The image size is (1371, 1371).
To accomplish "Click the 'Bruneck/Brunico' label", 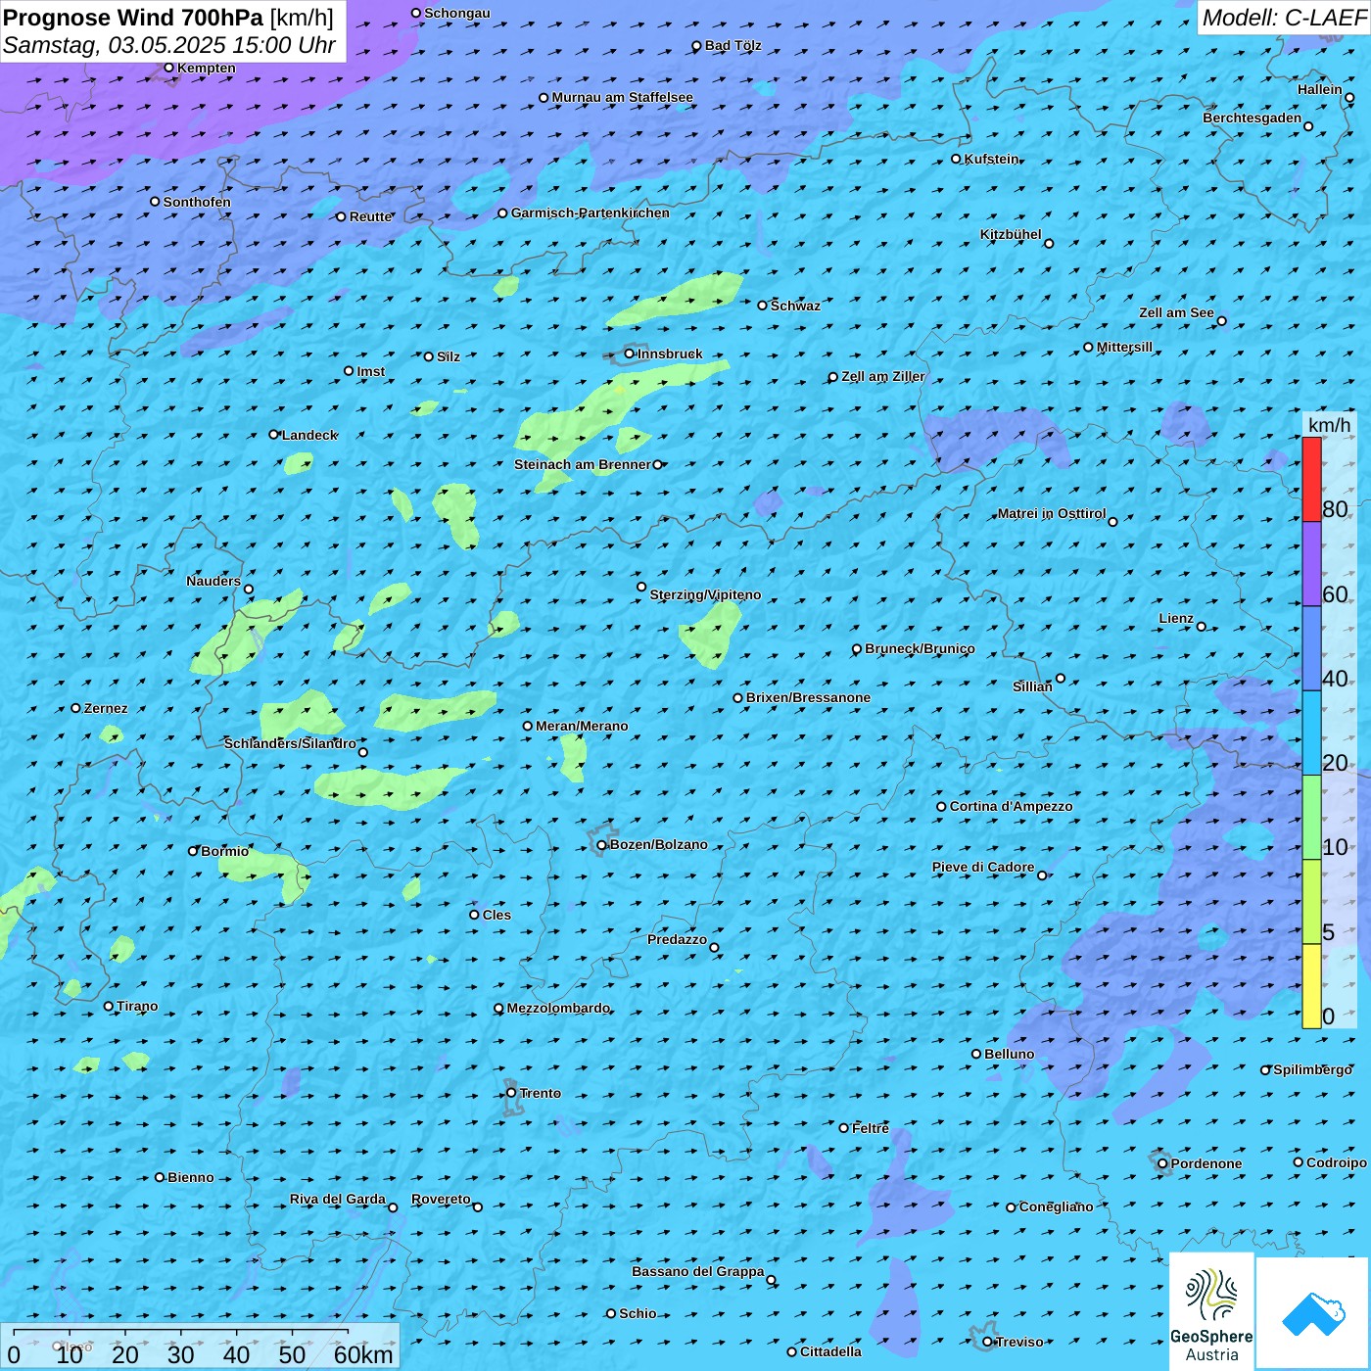I will click(920, 648).
